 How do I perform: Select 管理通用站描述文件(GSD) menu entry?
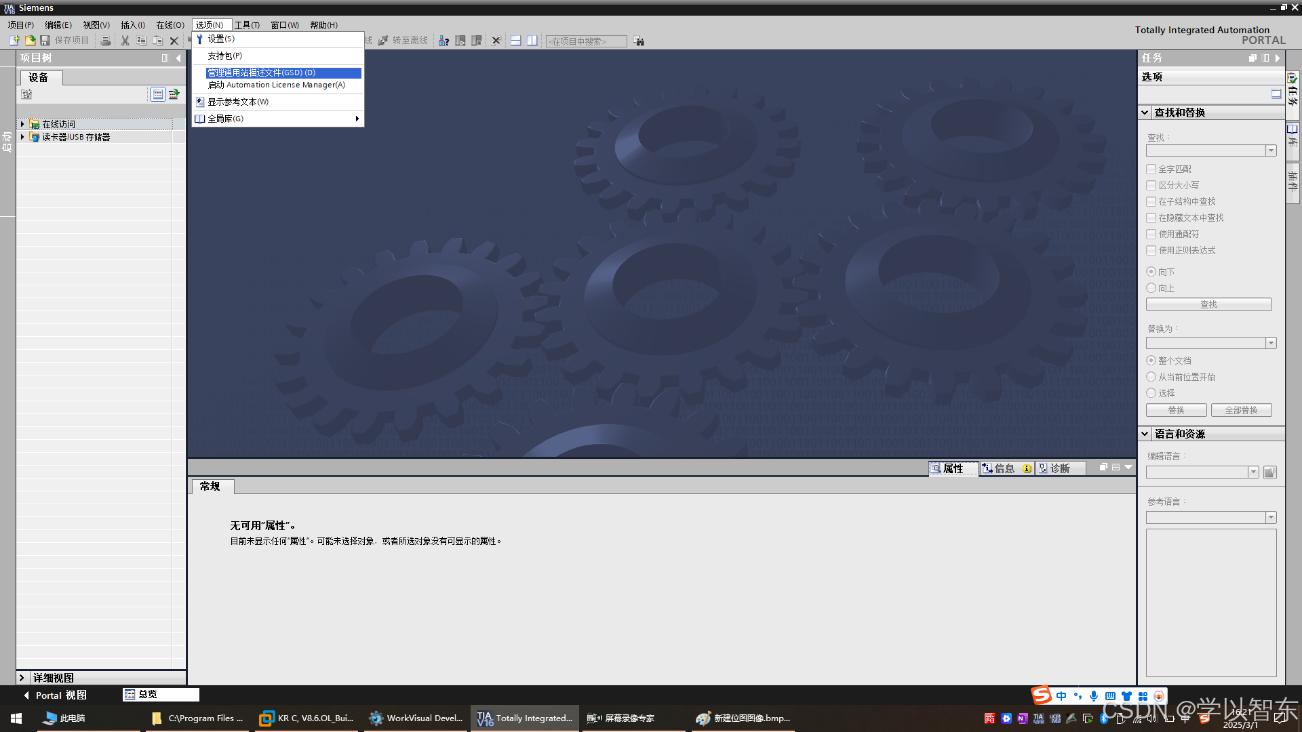(x=262, y=73)
